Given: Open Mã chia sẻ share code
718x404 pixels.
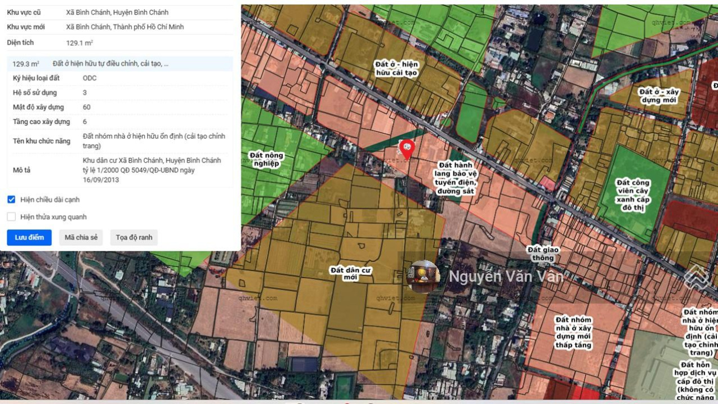Looking at the screenshot, I should point(81,237).
